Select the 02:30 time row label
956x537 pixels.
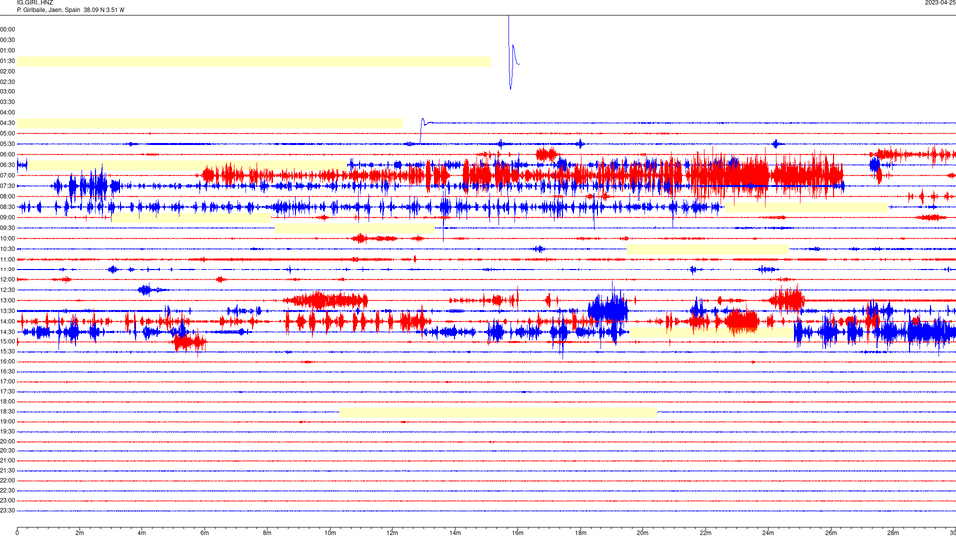[x=8, y=81]
